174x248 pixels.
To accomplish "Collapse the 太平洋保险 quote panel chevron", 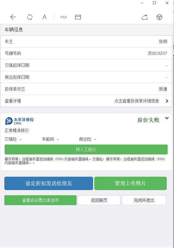I will pyautogui.click(x=167, y=118).
